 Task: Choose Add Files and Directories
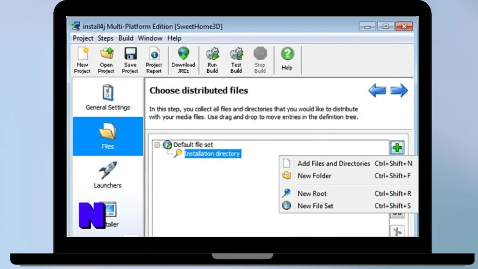(x=348, y=163)
